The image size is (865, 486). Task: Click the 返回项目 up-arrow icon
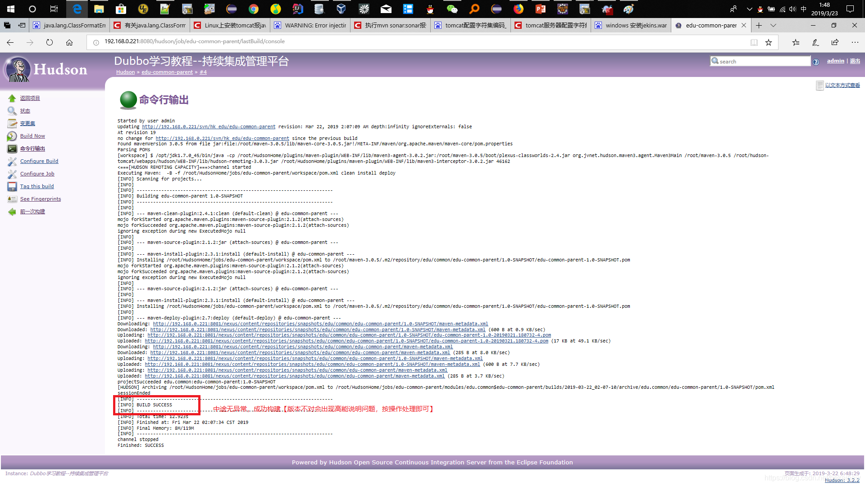coord(12,98)
